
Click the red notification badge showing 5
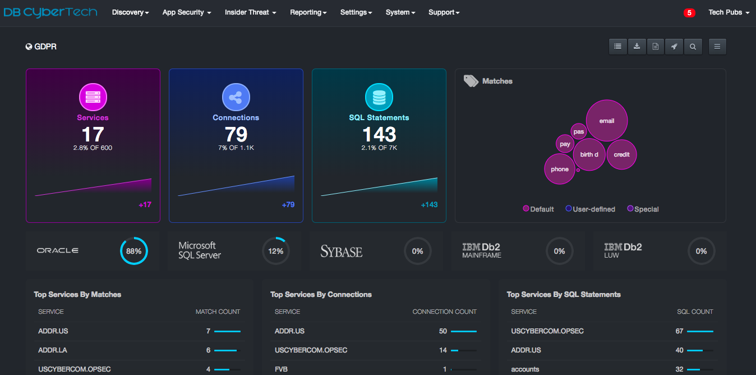pyautogui.click(x=689, y=13)
